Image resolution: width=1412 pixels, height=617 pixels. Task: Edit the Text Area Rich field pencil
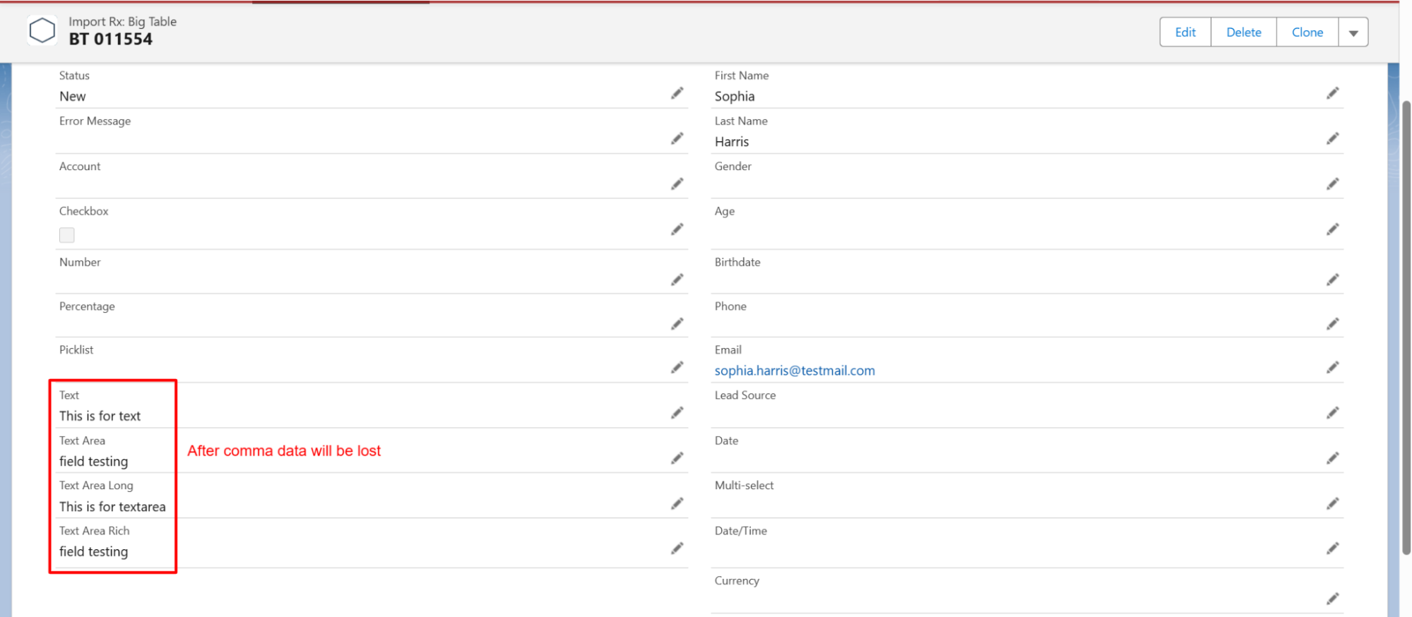tap(677, 549)
